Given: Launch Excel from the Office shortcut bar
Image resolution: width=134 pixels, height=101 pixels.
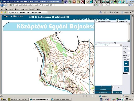Looking at the screenshot, I should (70, 2).
